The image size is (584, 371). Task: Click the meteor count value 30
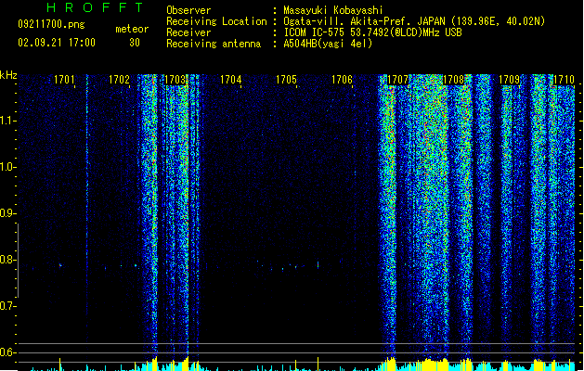pos(135,43)
